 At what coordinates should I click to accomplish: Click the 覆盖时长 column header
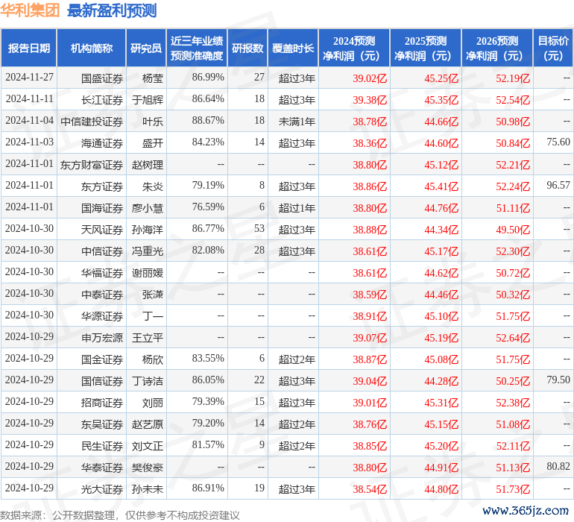(x=293, y=48)
